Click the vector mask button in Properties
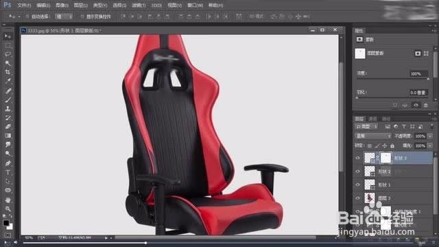The height and width of the screenshot is (247, 439). pyautogui.click(x=426, y=54)
